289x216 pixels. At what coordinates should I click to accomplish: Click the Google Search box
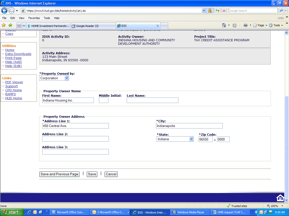pos(253,11)
